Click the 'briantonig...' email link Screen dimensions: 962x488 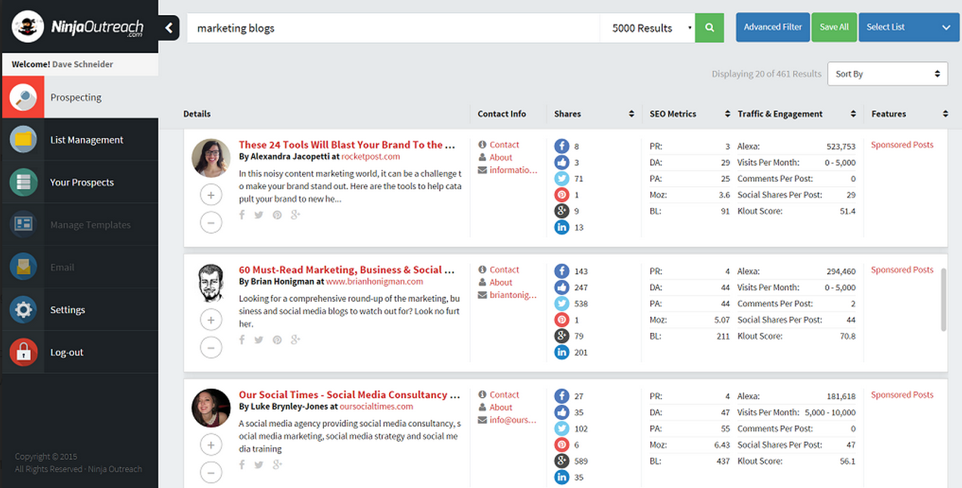[513, 295]
